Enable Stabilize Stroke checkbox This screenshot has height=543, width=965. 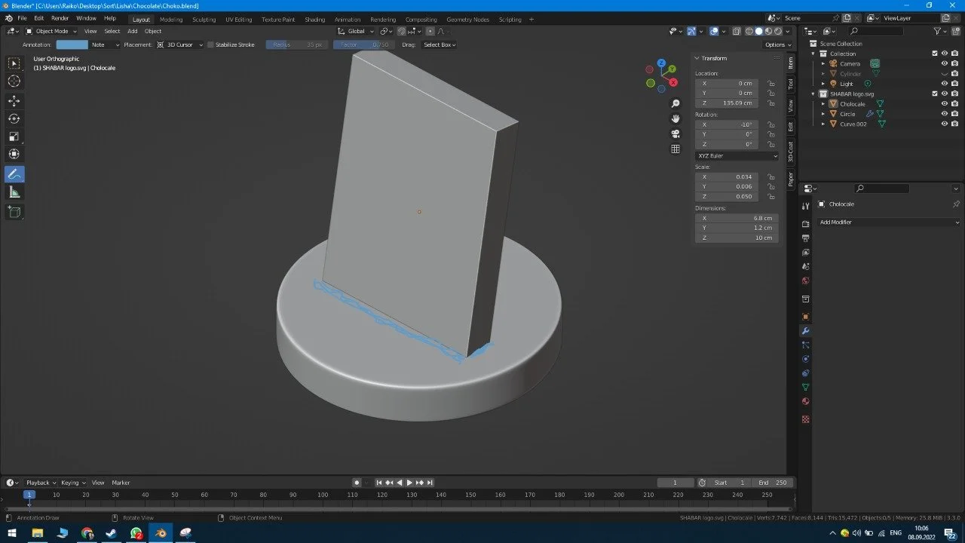(210, 44)
